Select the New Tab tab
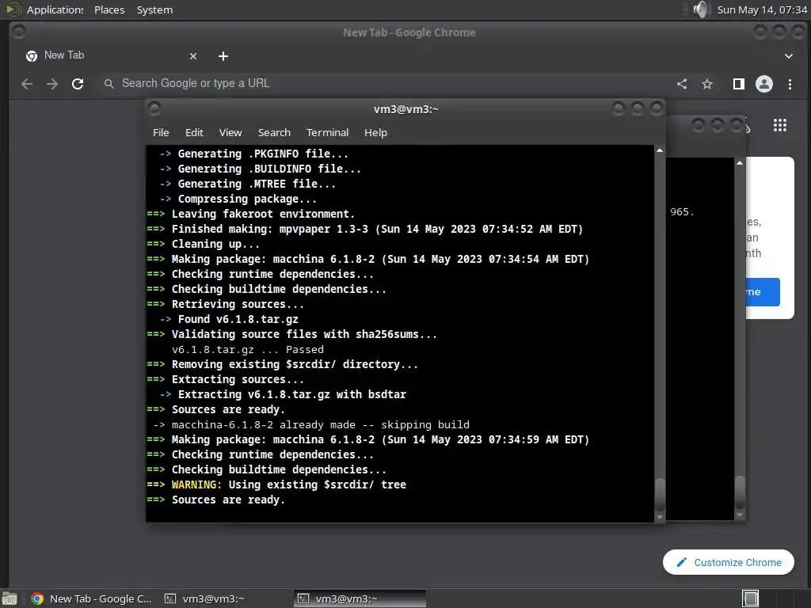The height and width of the screenshot is (608, 811). click(x=111, y=55)
